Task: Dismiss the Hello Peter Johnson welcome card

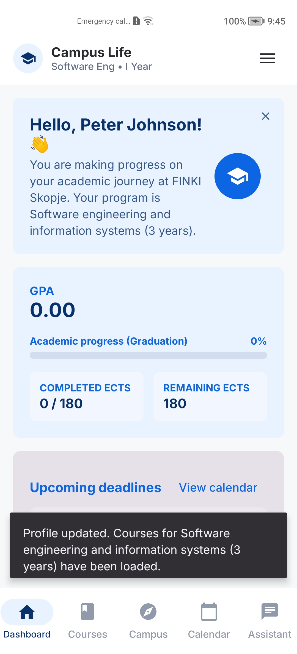Action: (x=265, y=116)
